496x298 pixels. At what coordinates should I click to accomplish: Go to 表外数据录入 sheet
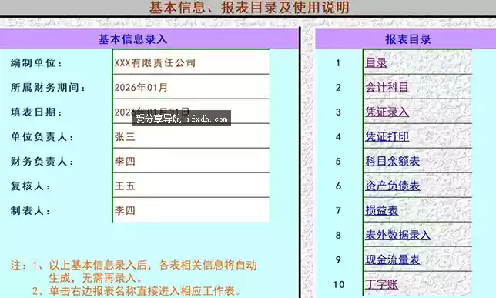pos(398,235)
